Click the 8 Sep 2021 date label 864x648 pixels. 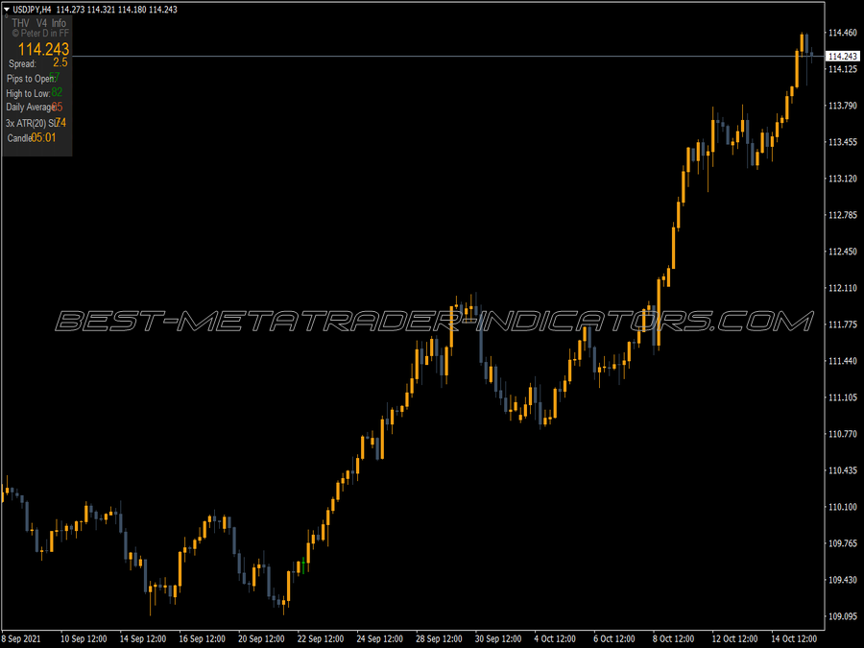pyautogui.click(x=21, y=638)
